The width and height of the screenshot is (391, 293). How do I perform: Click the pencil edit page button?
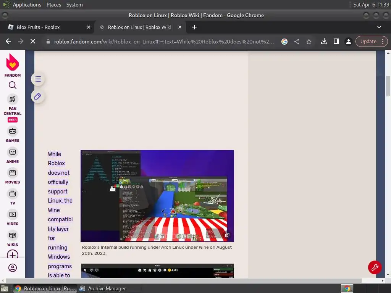[x=38, y=96]
